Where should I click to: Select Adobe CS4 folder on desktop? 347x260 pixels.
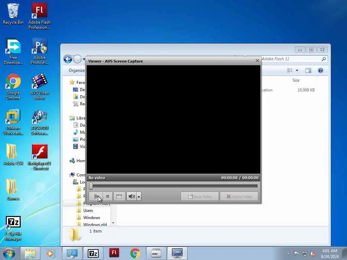coord(13,154)
